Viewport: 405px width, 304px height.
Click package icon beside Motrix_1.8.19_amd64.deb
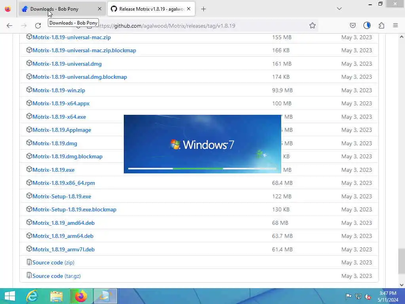29,222
